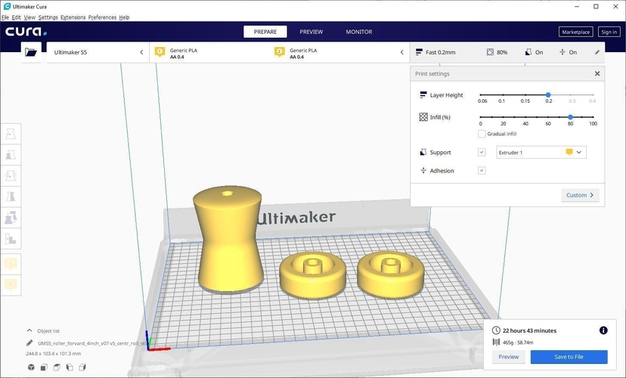
Task: Collapse the Ultimaker S5 printer selector
Action: (141, 52)
